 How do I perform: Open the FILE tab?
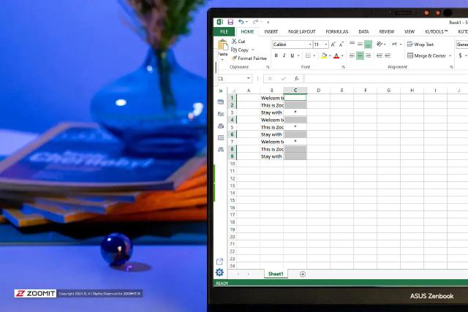(x=224, y=31)
